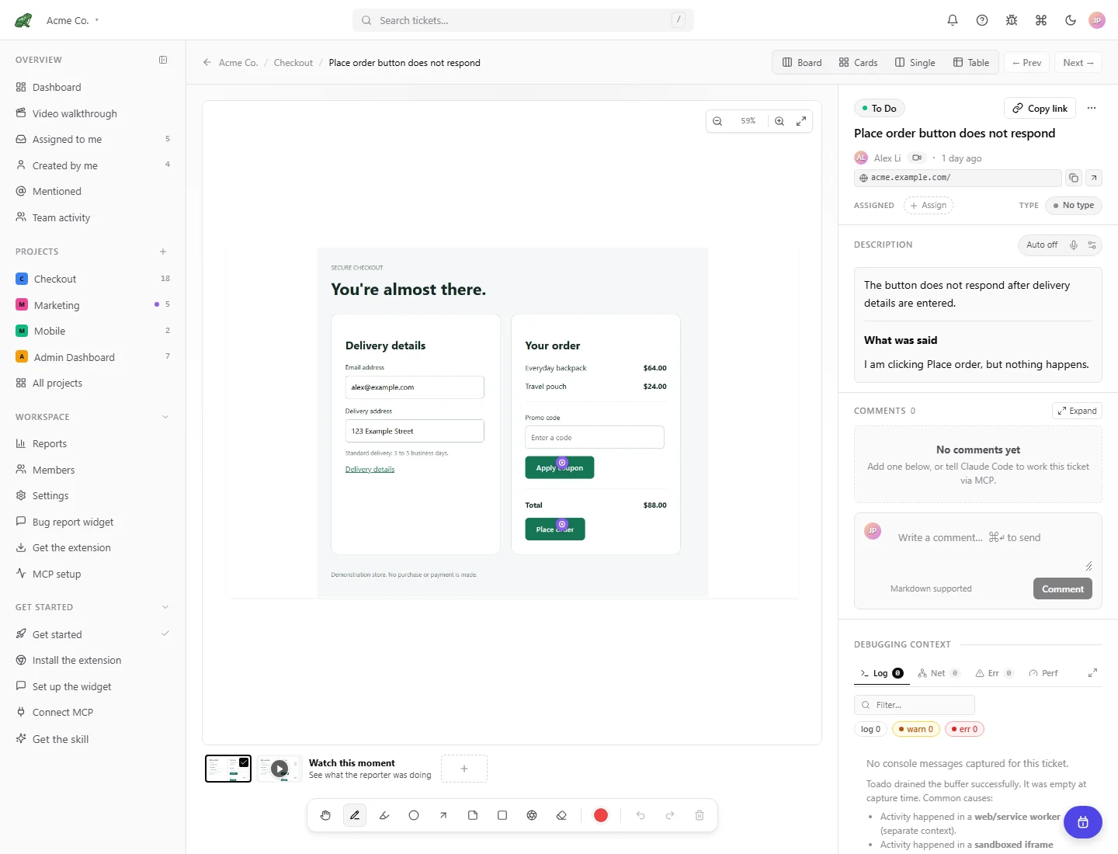The image size is (1118, 854).
Task: Open the bug report icon in header
Action: click(x=1012, y=20)
